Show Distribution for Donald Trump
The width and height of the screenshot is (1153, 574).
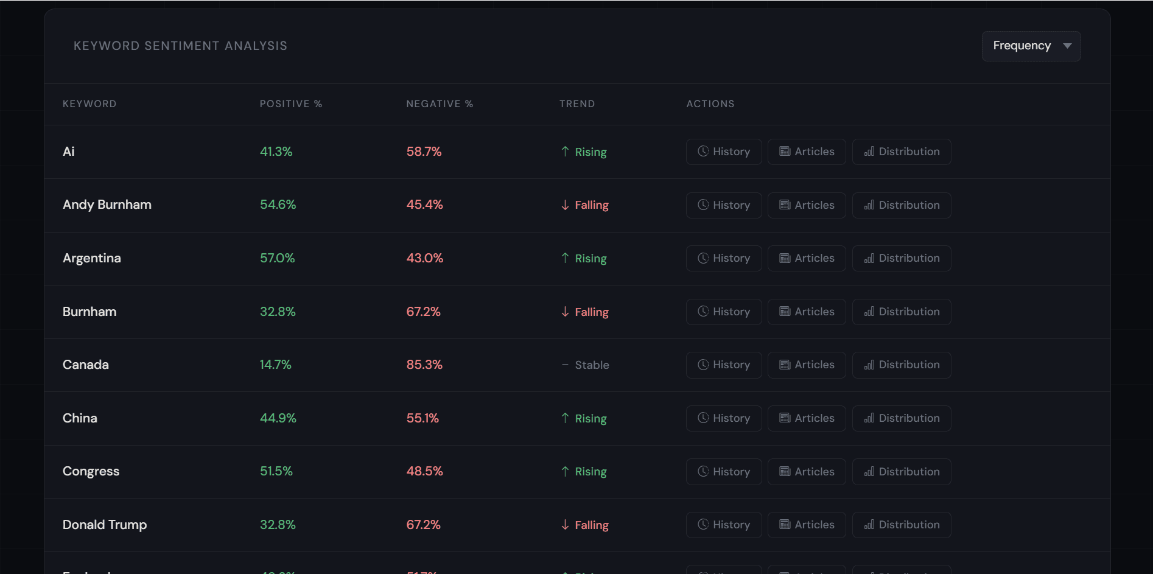click(902, 525)
